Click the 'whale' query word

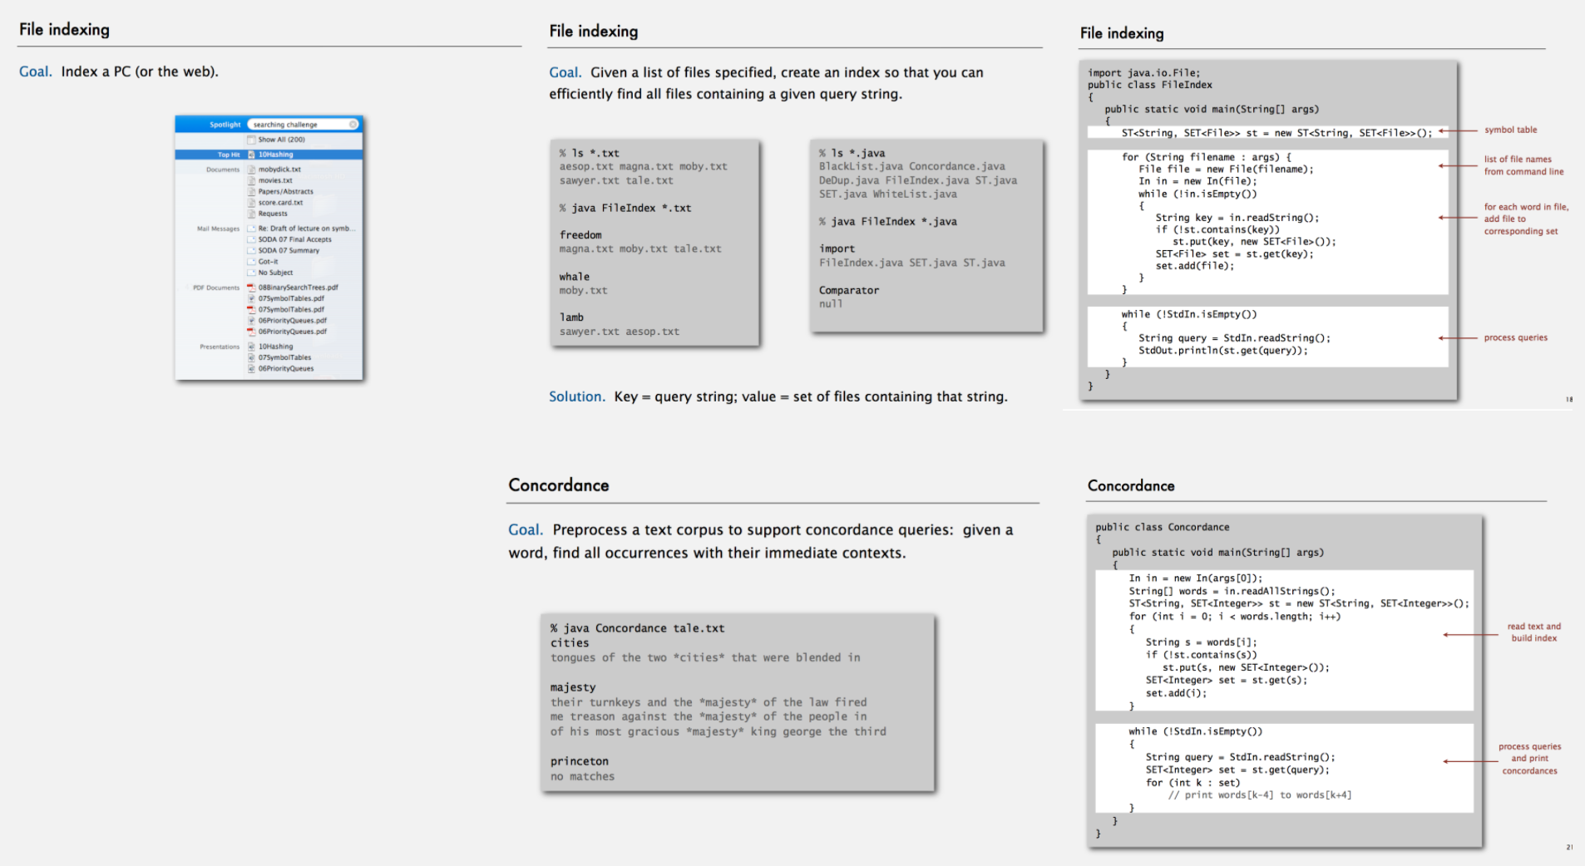pos(574,277)
